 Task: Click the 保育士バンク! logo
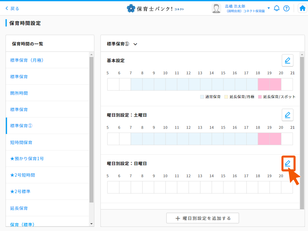coord(155,8)
